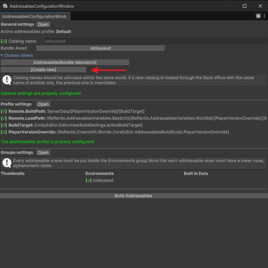Click the catalog name warning exclamation icon
268x268 pixels.
pyautogui.click(x=7, y=80)
